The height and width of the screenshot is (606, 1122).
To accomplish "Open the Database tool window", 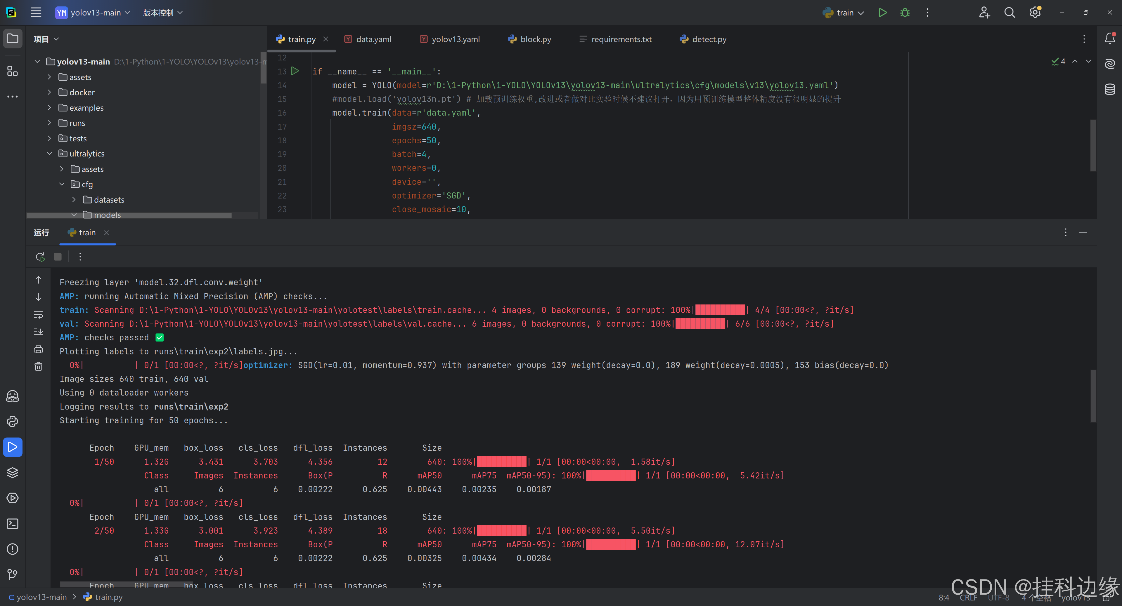I will (1110, 89).
